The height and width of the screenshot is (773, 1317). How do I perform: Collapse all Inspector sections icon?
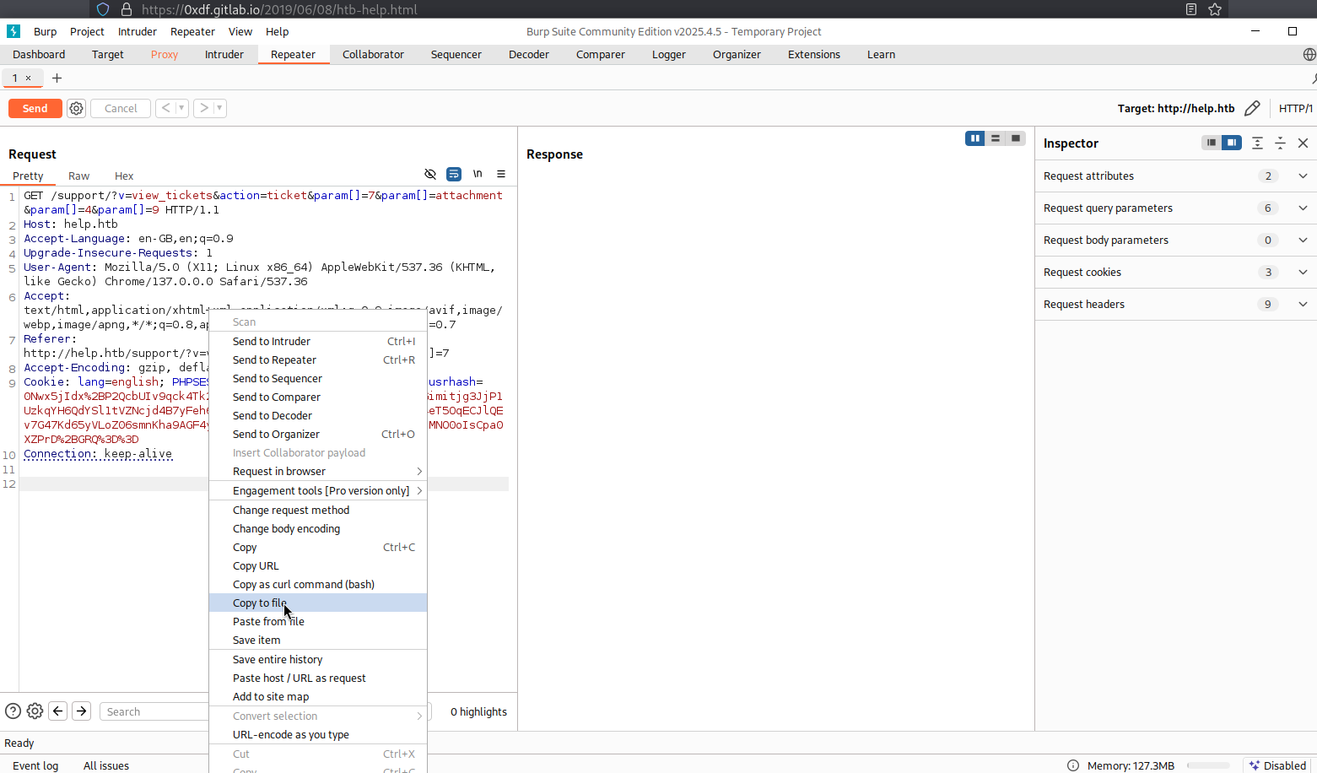[x=1280, y=143]
